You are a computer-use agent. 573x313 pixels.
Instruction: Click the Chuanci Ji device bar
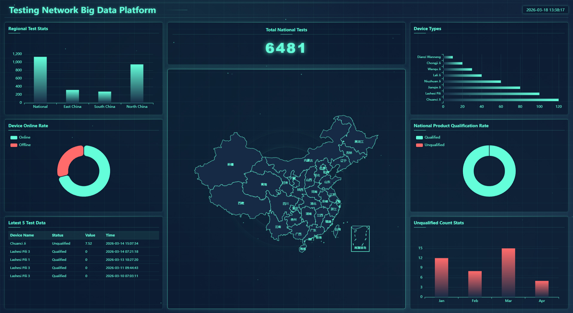tap(501, 100)
